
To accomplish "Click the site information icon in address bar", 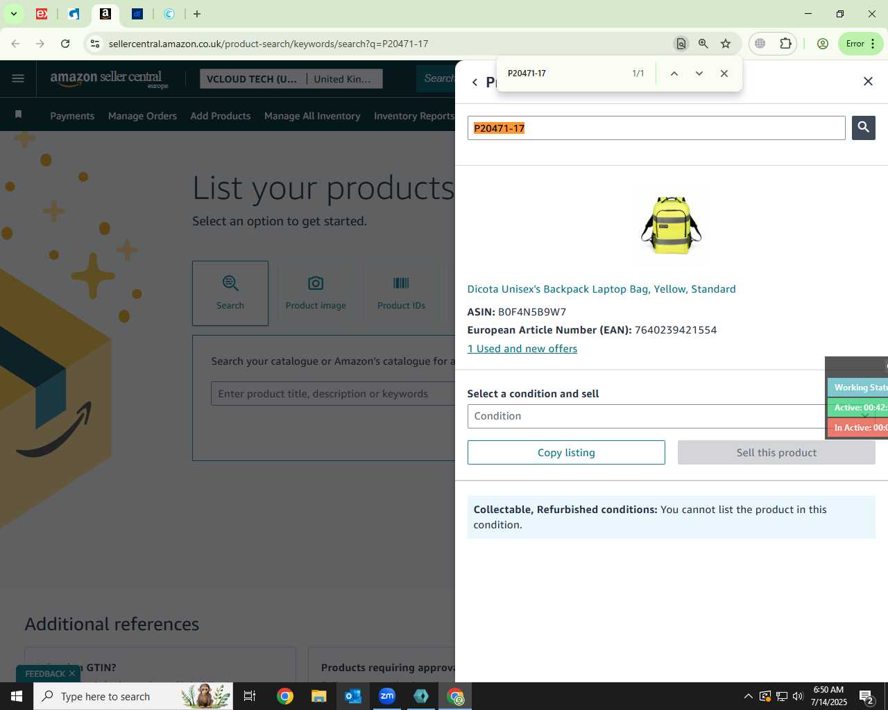I will 95,44.
